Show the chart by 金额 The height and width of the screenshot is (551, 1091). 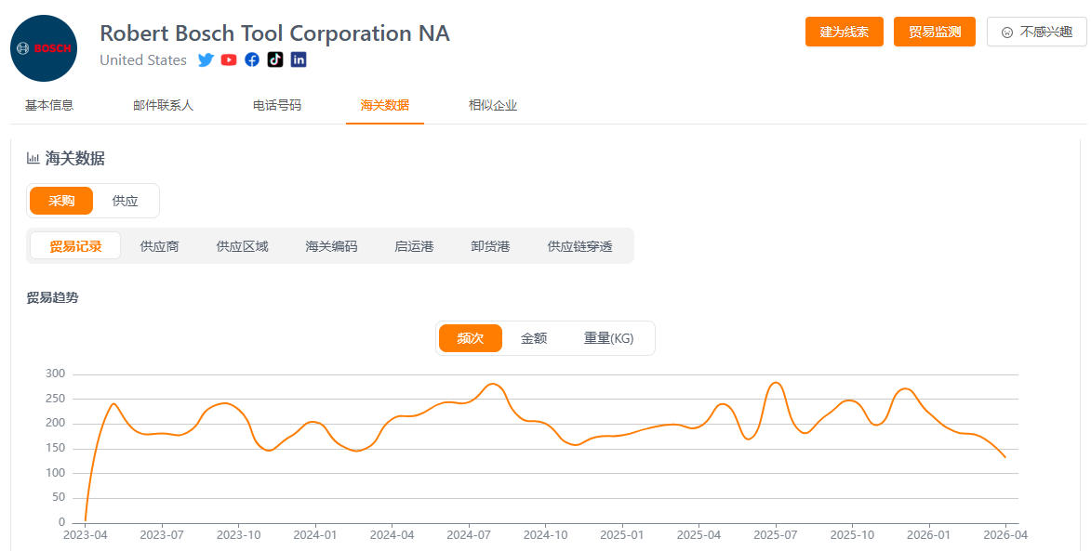pyautogui.click(x=534, y=338)
